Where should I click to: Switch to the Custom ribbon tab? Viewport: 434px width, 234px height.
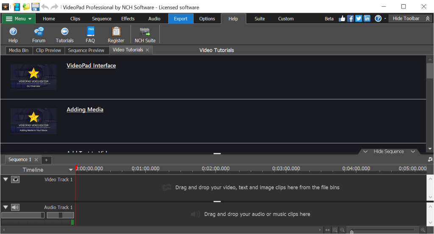pos(286,19)
